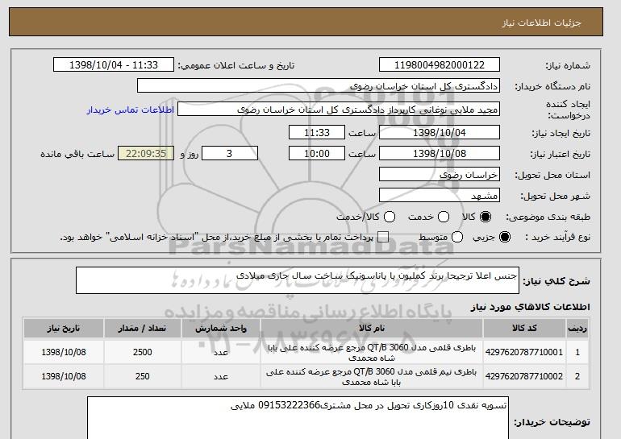Click the delivery city field مشهد
Image resolution: width=621 pixels, height=439 pixels.
click(x=440, y=196)
